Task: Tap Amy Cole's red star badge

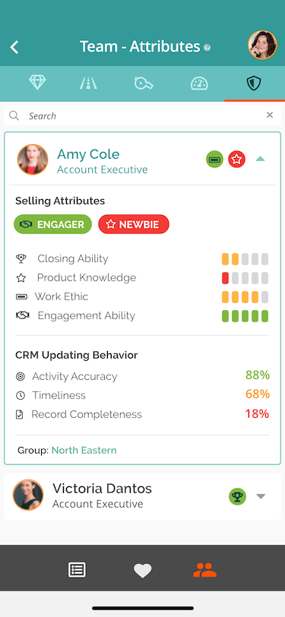Action: [x=236, y=160]
